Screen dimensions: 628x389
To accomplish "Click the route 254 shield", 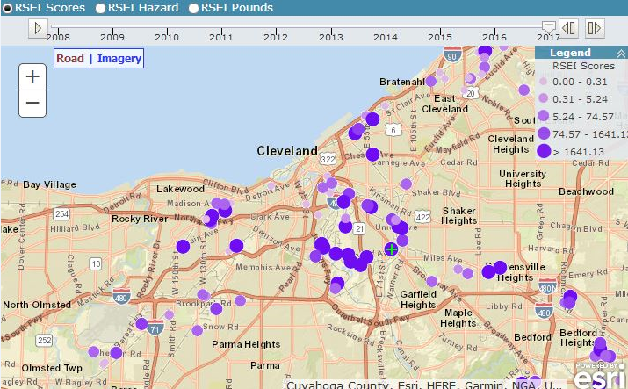I will (61, 213).
